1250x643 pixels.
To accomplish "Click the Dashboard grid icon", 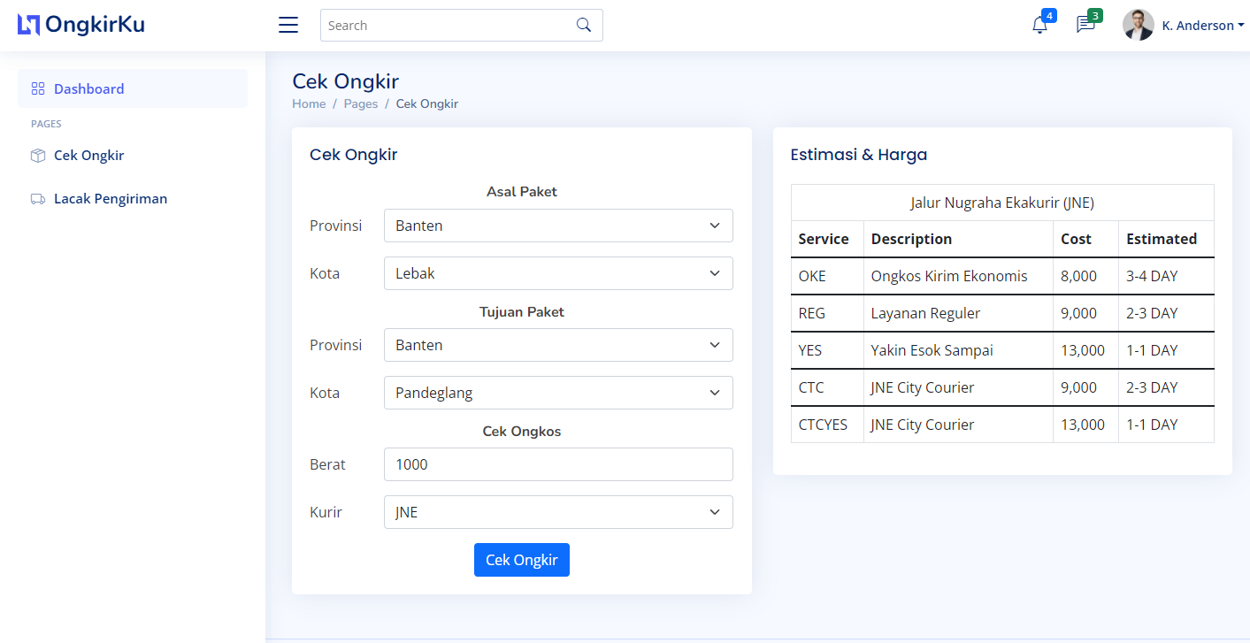I will point(38,88).
